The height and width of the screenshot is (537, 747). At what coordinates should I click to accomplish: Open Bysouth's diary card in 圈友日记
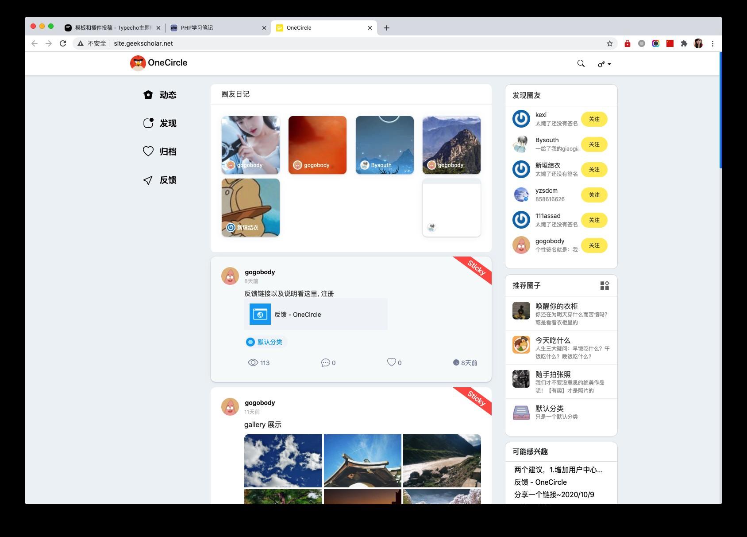tap(384, 144)
